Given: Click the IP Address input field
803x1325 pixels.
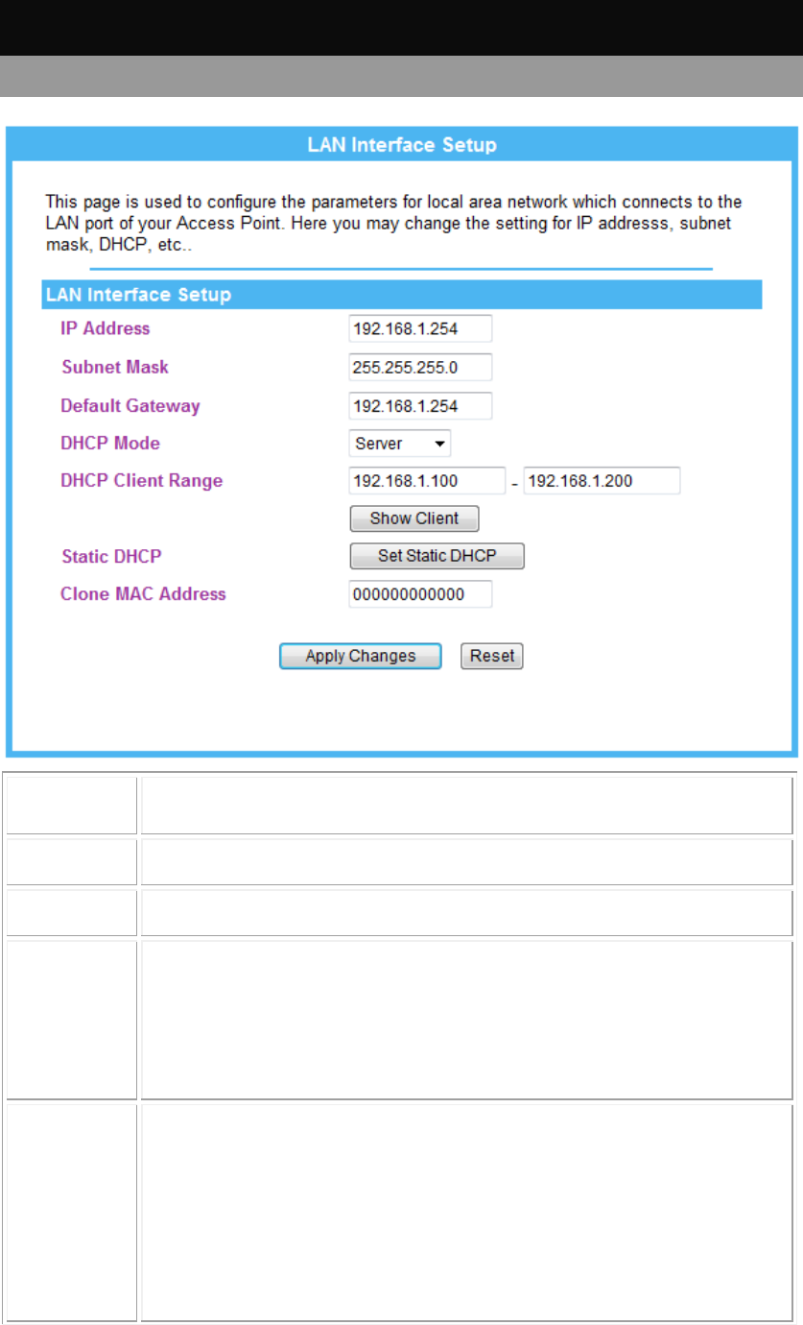Looking at the screenshot, I should (x=420, y=328).
